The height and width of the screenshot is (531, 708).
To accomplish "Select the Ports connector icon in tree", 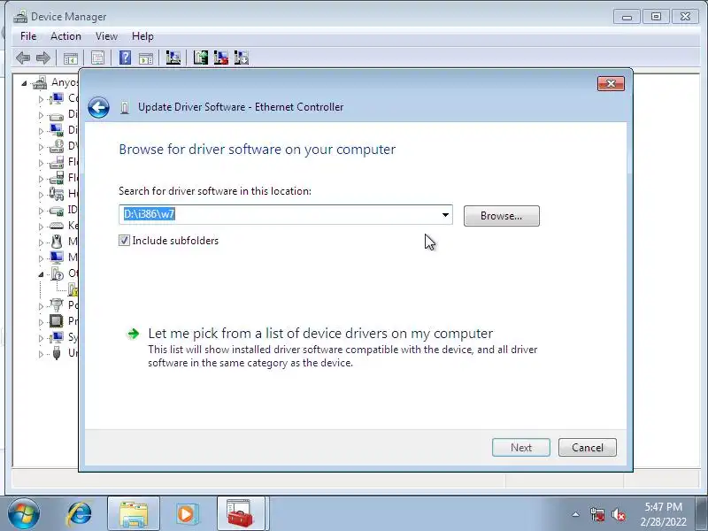I will point(57,305).
